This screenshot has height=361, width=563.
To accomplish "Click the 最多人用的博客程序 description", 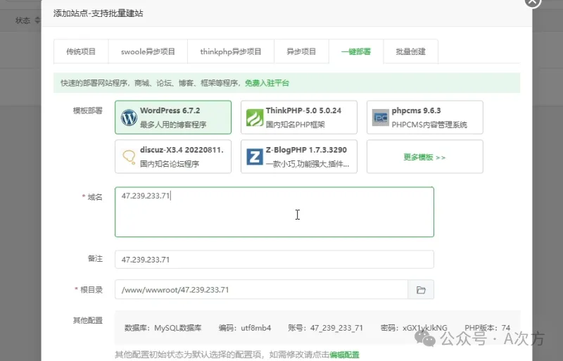I will tap(173, 125).
